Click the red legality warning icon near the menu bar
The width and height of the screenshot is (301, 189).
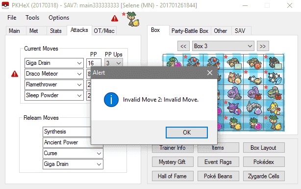115,19
